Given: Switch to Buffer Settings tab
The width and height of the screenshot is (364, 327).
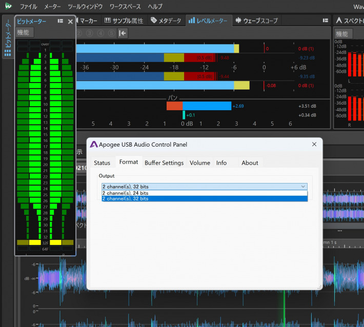Looking at the screenshot, I should click(164, 162).
